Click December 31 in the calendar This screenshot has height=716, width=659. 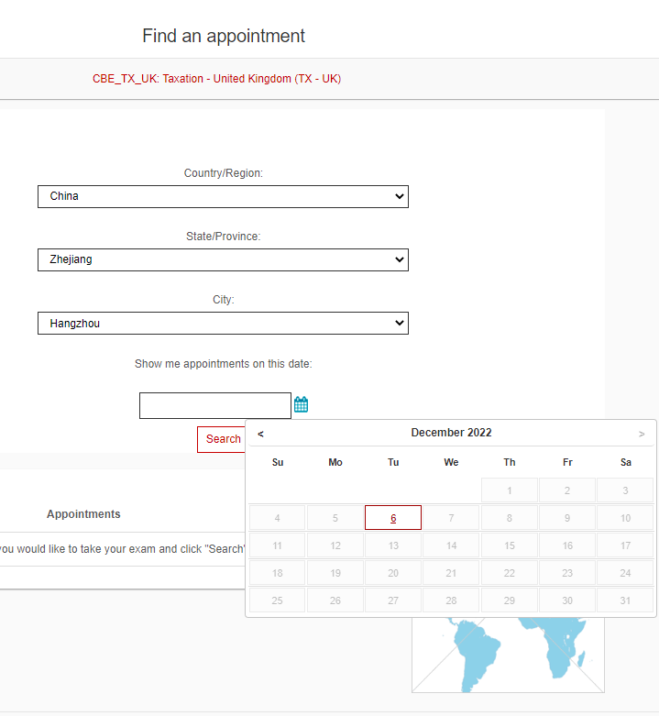click(625, 600)
